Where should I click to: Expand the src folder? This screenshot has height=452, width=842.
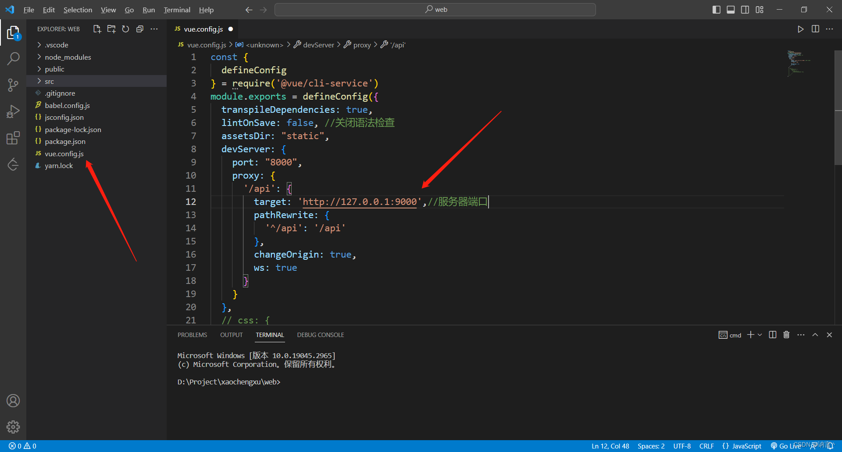(x=96, y=81)
